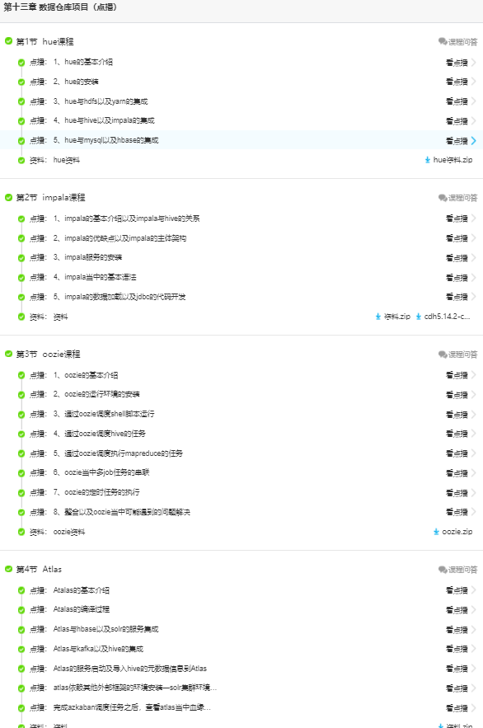This screenshot has height=728, width=483.
Task: Click 看点播 for 3、通过oozie调度shell脚本运行
Action: [x=457, y=414]
